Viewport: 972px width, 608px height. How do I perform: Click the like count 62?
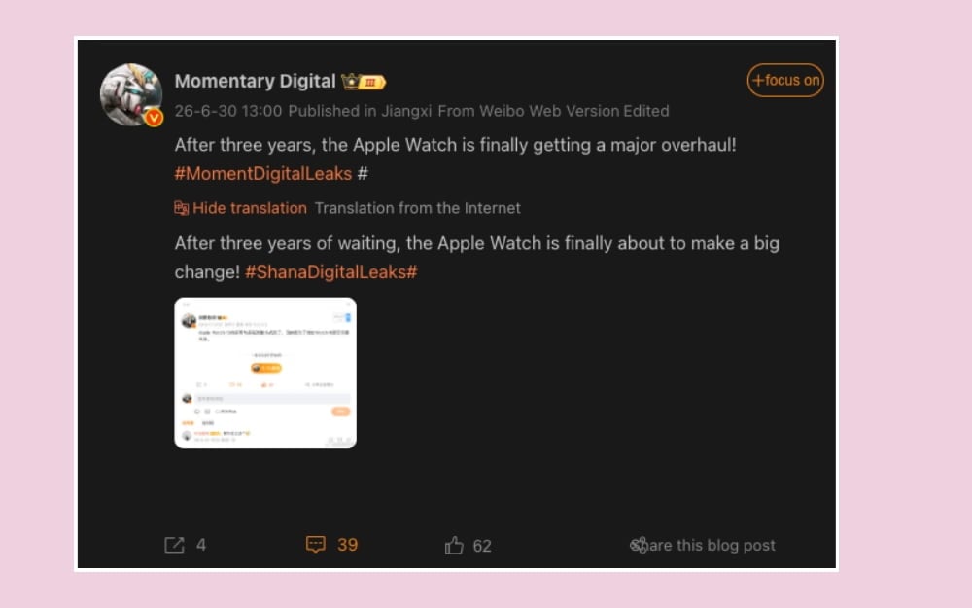coord(482,546)
